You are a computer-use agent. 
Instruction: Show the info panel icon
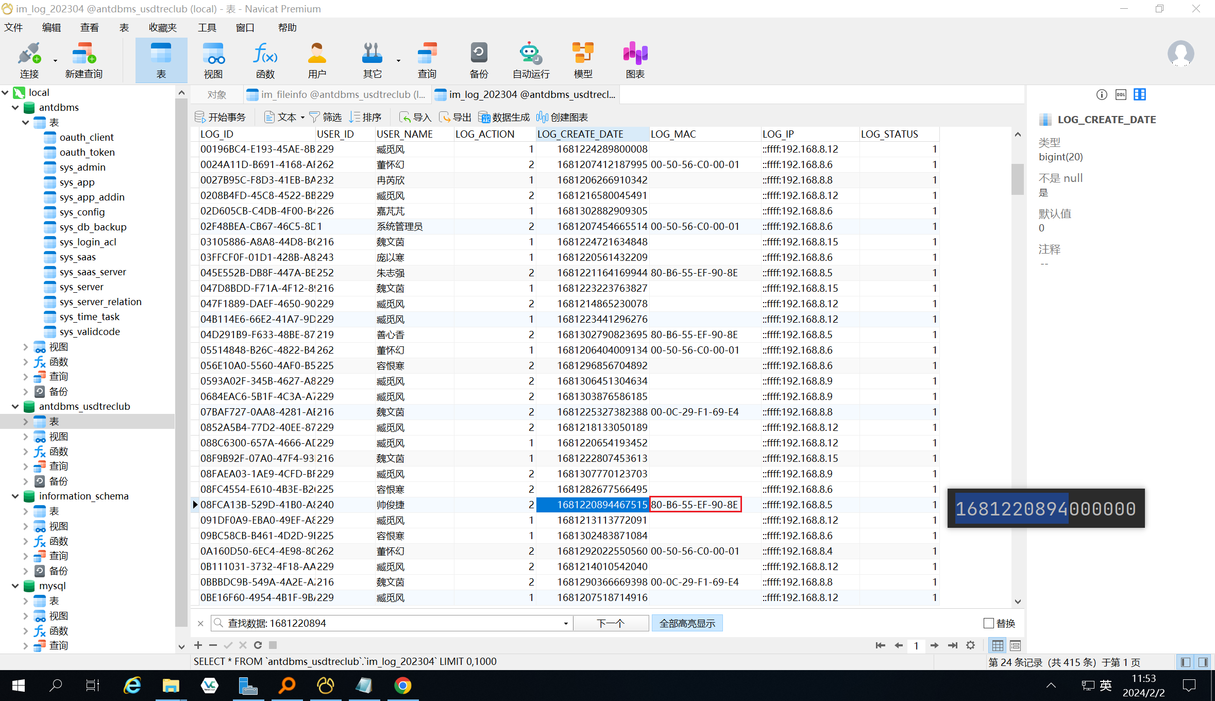coord(1102,94)
